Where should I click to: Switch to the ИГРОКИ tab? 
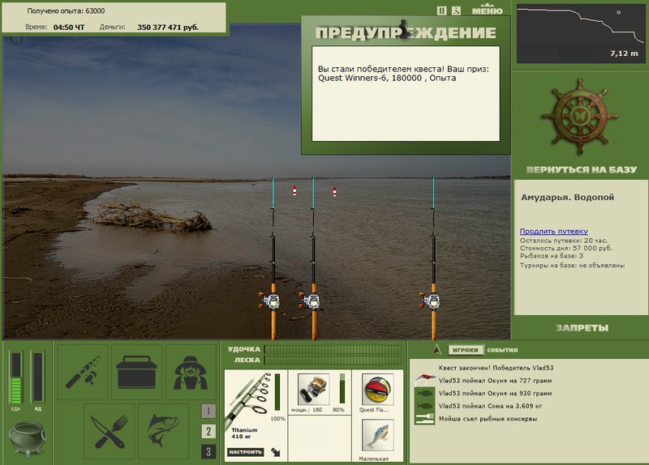(x=466, y=350)
